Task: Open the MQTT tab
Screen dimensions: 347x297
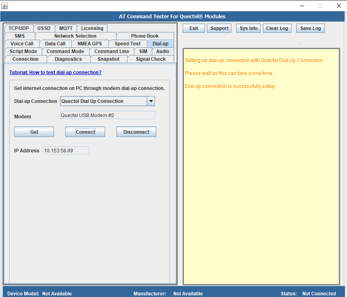Action: (x=66, y=28)
